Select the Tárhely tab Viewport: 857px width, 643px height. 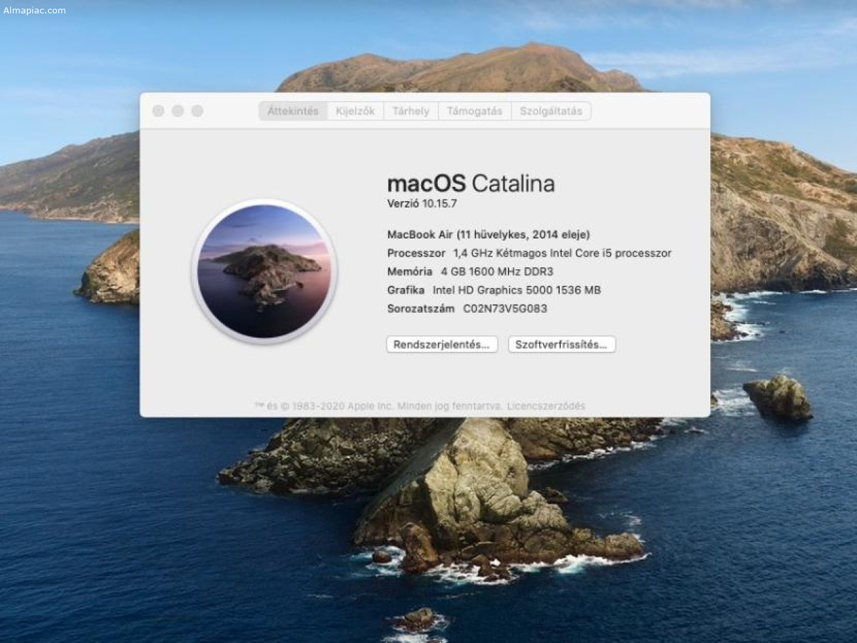pyautogui.click(x=410, y=111)
